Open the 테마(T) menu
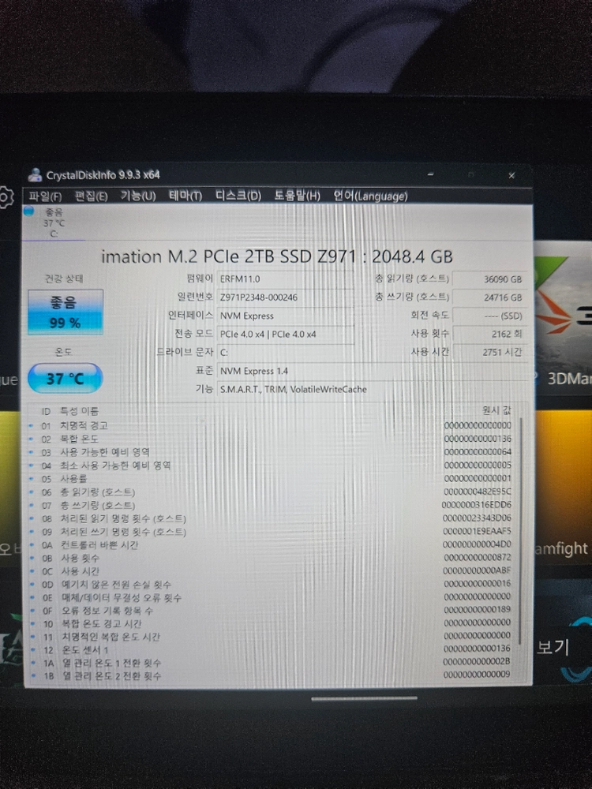Image resolution: width=592 pixels, height=789 pixels. [185, 196]
